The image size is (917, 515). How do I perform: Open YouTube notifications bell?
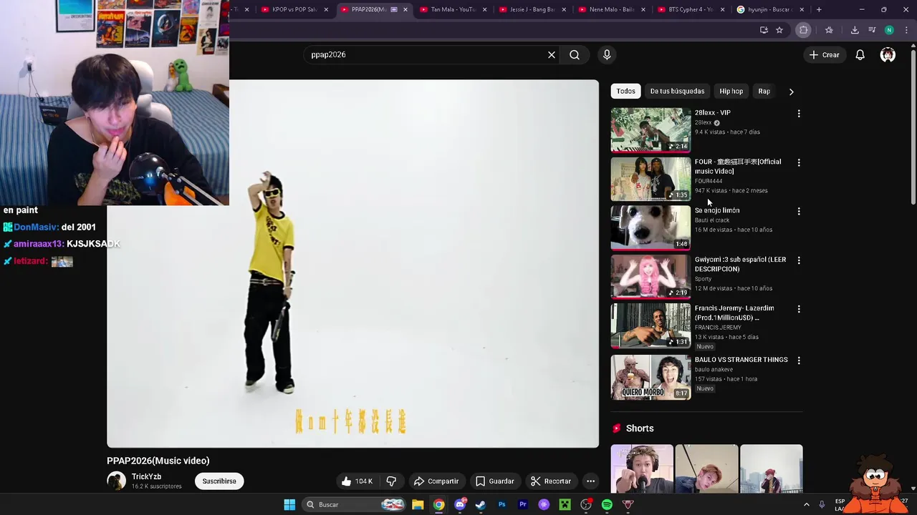[x=860, y=55]
